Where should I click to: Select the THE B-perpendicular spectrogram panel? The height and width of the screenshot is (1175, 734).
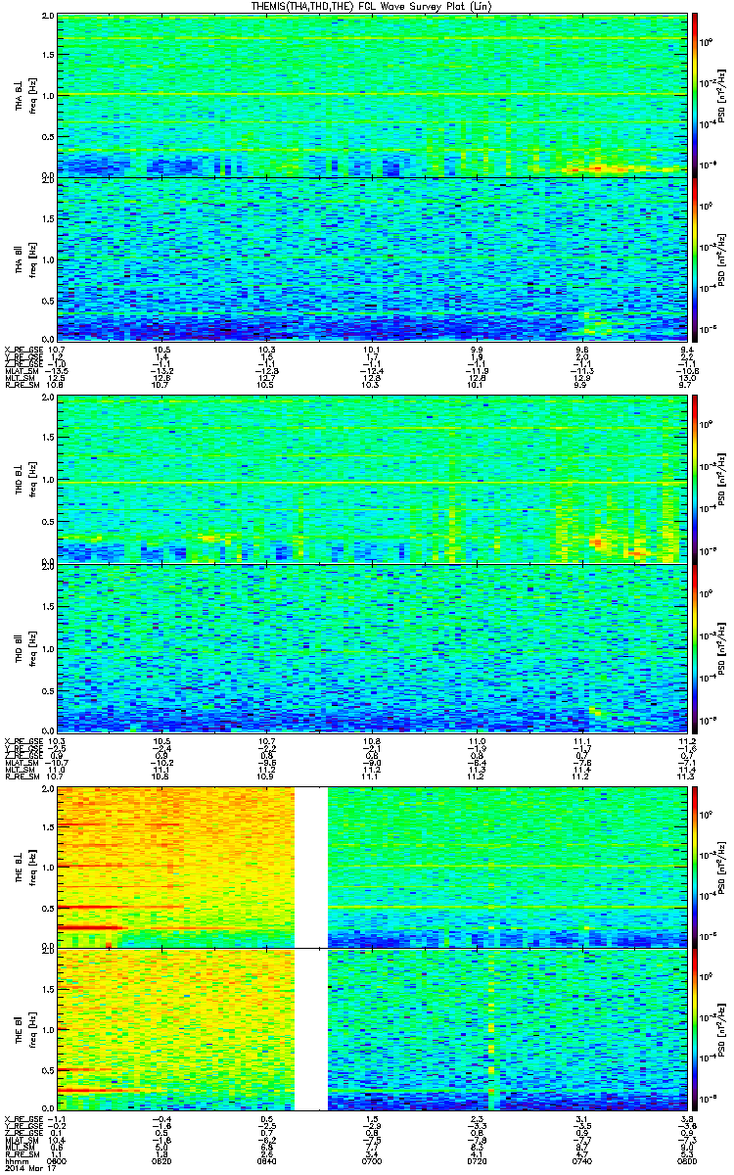(x=373, y=866)
